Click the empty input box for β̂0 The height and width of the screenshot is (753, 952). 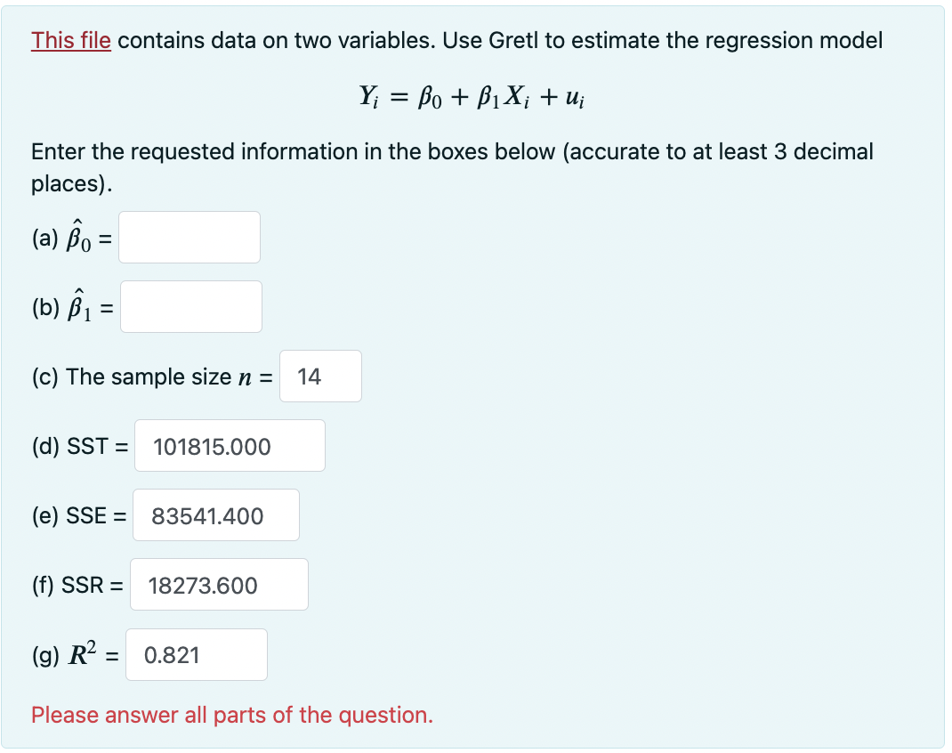pos(189,237)
